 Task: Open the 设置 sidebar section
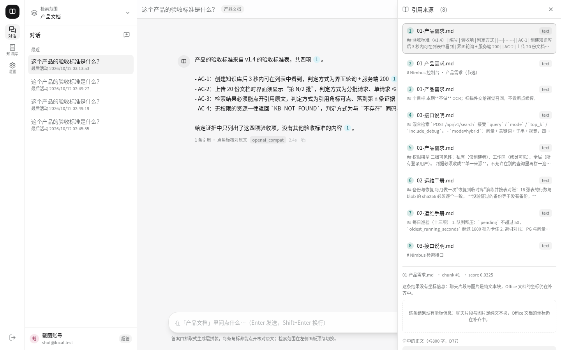12,68
